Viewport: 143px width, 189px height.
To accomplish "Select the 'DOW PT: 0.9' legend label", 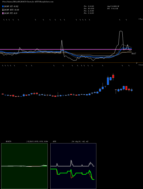I will tap(11, 13).
